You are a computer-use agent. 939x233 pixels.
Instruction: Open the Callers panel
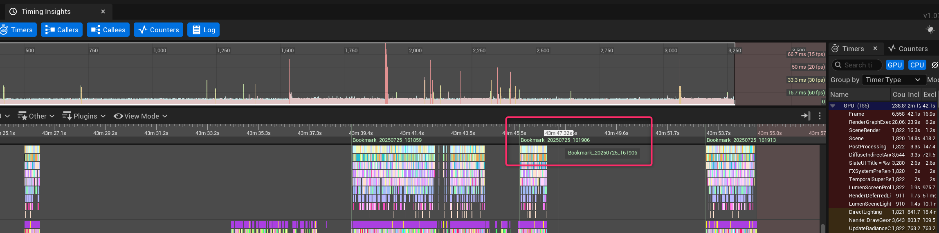click(x=62, y=30)
